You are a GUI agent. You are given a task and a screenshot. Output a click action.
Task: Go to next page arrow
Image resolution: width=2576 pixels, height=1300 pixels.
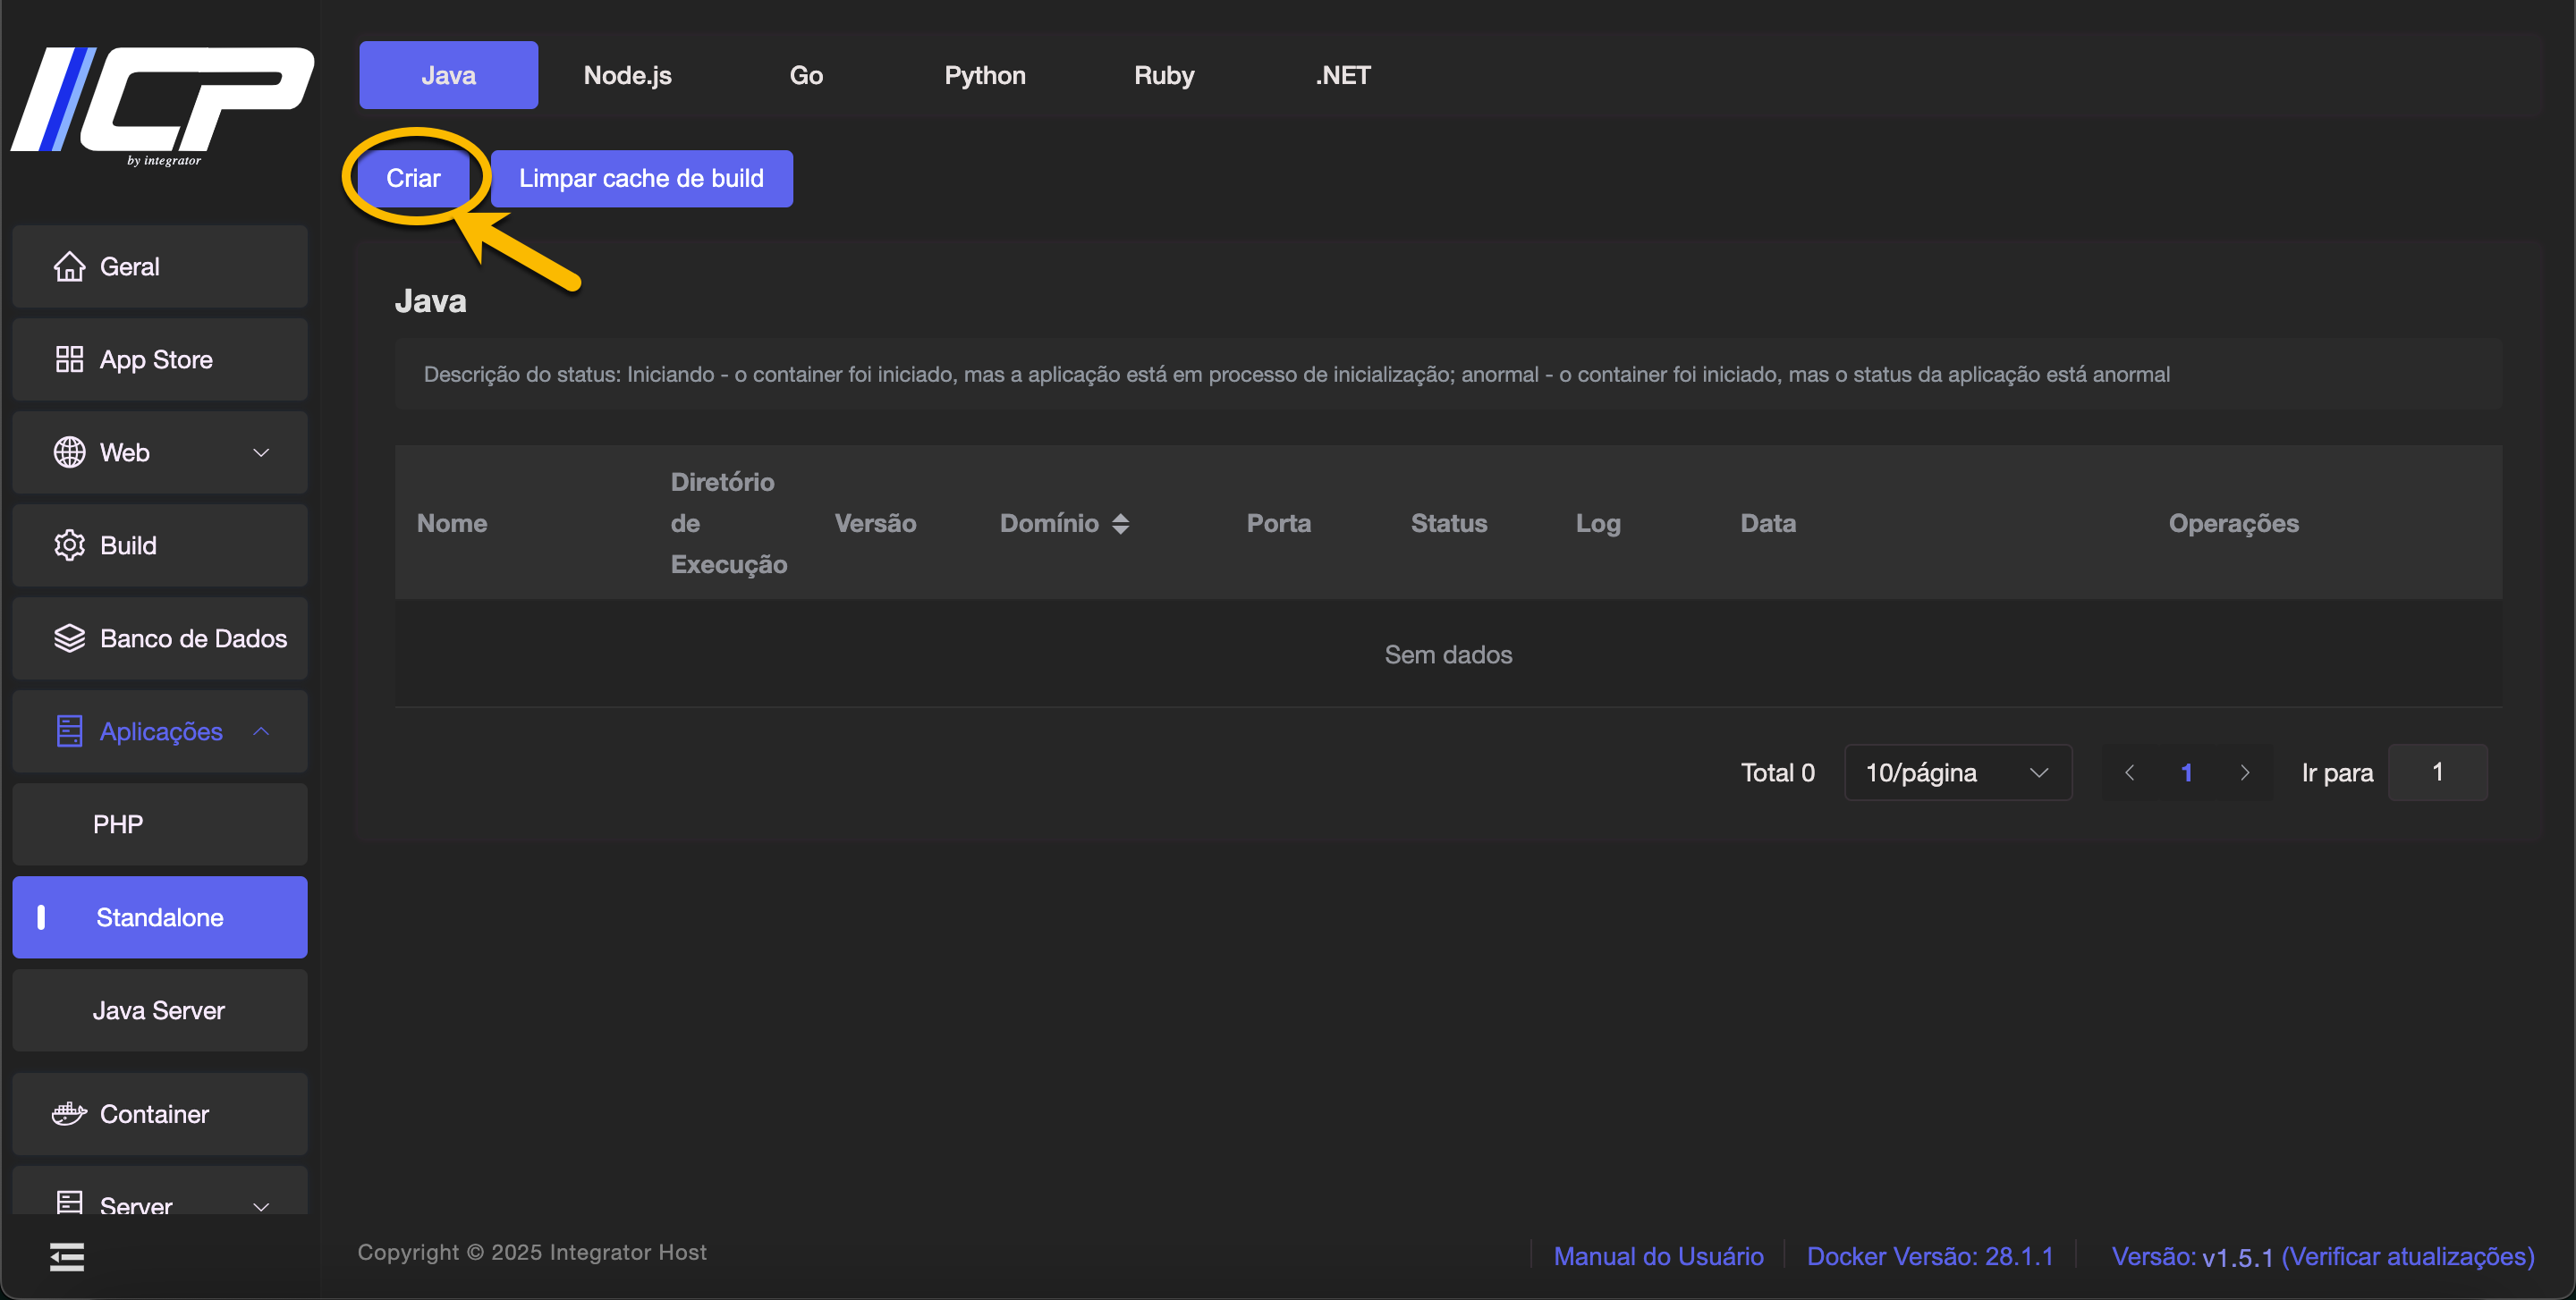click(2244, 772)
